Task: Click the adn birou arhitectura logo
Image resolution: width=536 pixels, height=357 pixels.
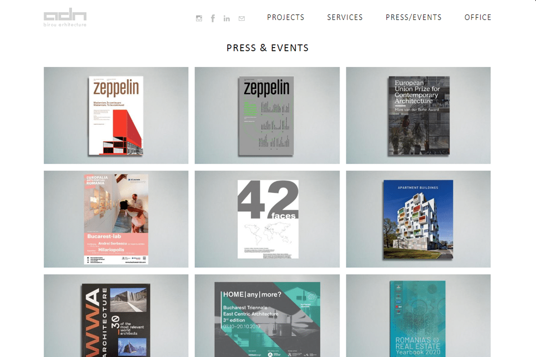Action: [x=65, y=17]
